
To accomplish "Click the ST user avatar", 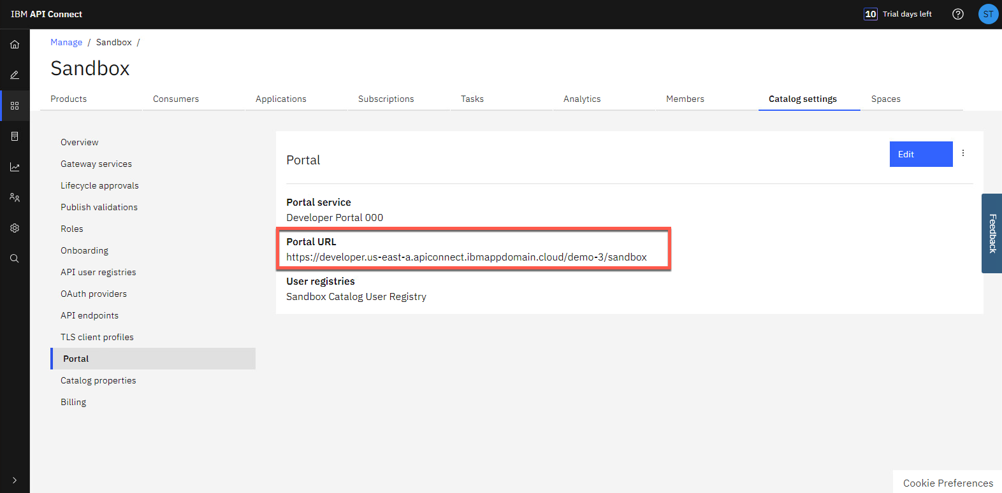I will click(987, 14).
